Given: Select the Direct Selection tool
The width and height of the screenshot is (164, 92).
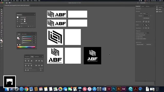Looking at the screenshot, I should pyautogui.click(x=2, y=10).
